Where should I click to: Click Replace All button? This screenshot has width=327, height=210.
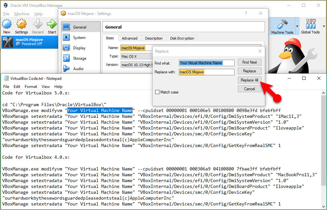[x=250, y=80]
